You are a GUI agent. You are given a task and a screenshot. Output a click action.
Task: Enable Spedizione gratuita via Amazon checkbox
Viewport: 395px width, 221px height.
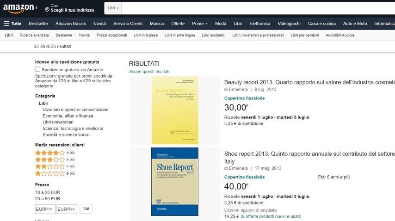point(37,69)
